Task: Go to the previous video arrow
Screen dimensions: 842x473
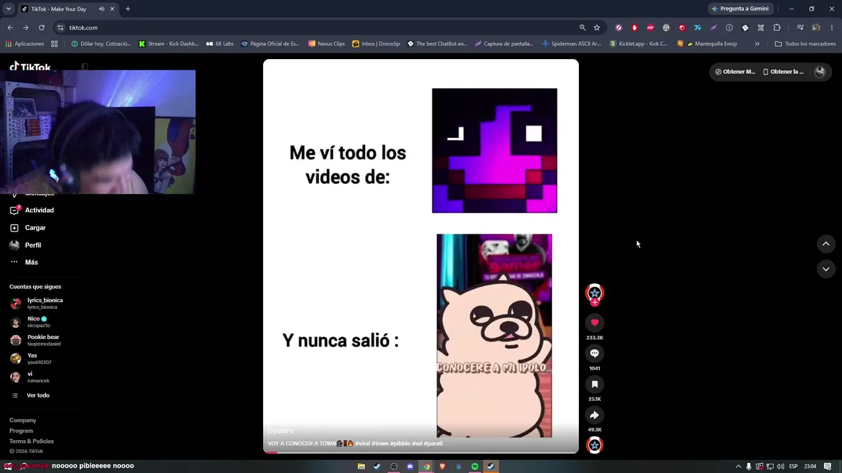Action: 826,244
